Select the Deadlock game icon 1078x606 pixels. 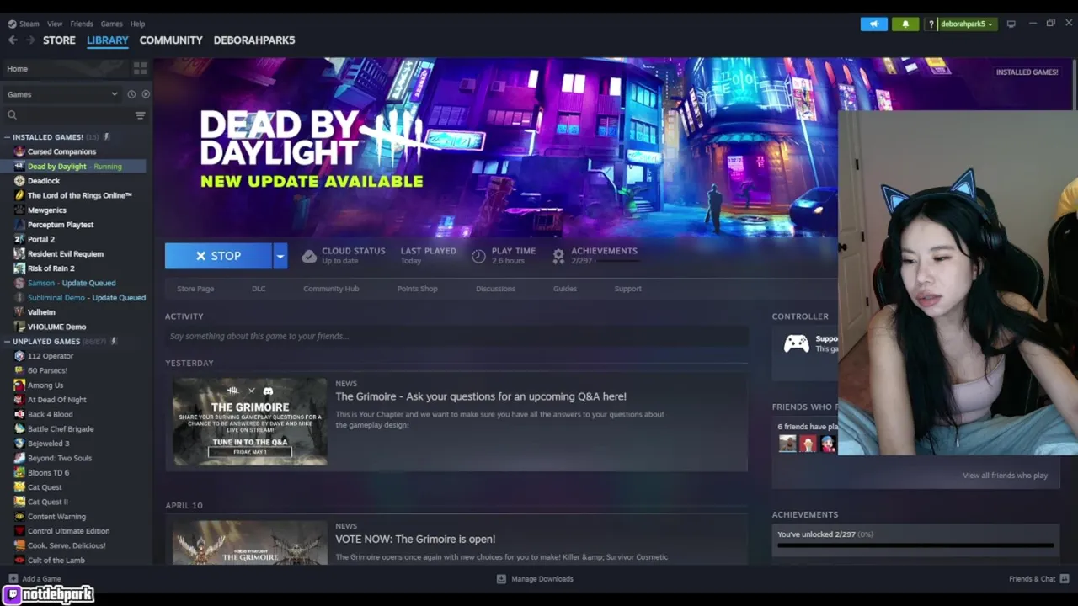click(19, 181)
